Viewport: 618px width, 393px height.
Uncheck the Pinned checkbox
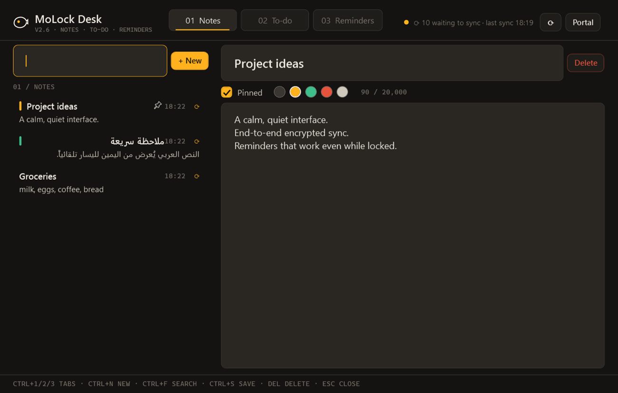pos(227,92)
